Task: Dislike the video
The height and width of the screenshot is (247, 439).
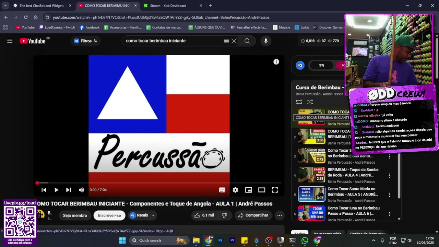Action: [x=225, y=215]
